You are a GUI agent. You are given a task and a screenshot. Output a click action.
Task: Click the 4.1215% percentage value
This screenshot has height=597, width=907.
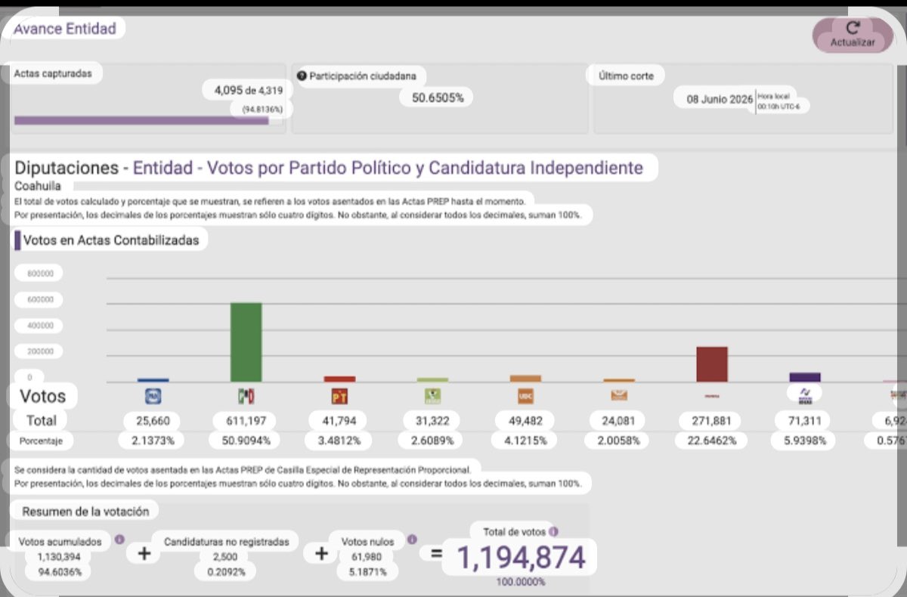pos(525,441)
